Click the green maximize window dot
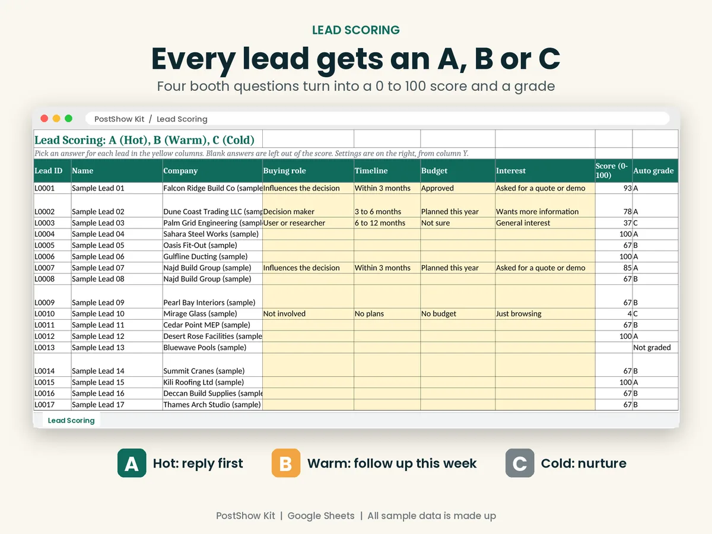Viewport: 712px width, 534px height. coord(68,119)
